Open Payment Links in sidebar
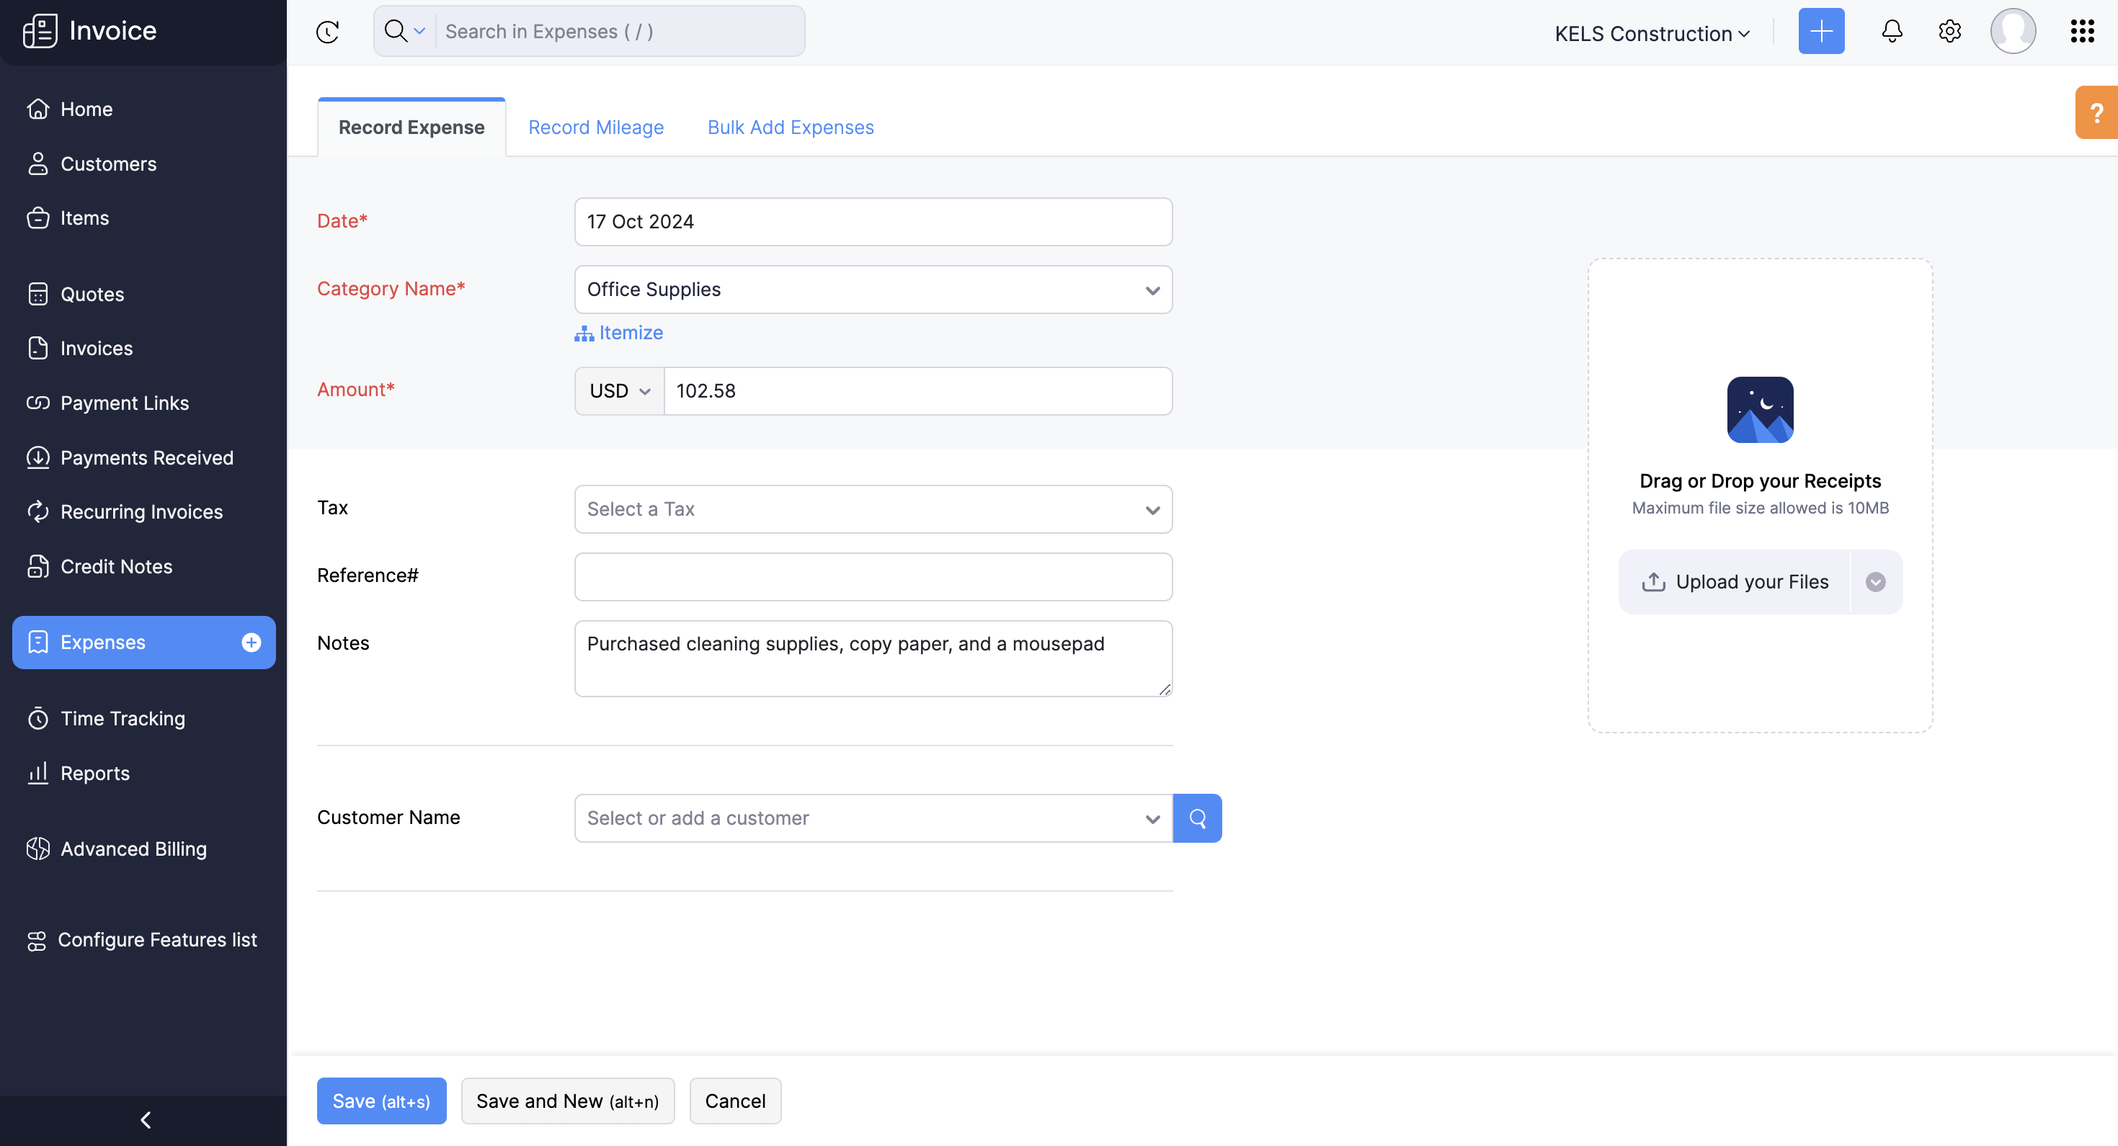The width and height of the screenshot is (2118, 1146). (143, 403)
